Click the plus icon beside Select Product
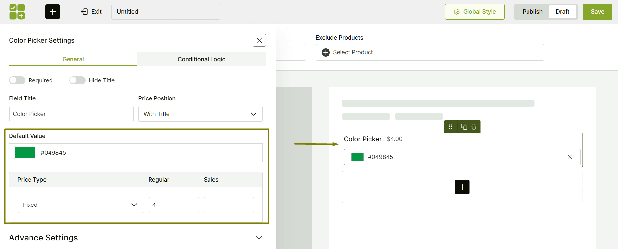 pyautogui.click(x=326, y=52)
